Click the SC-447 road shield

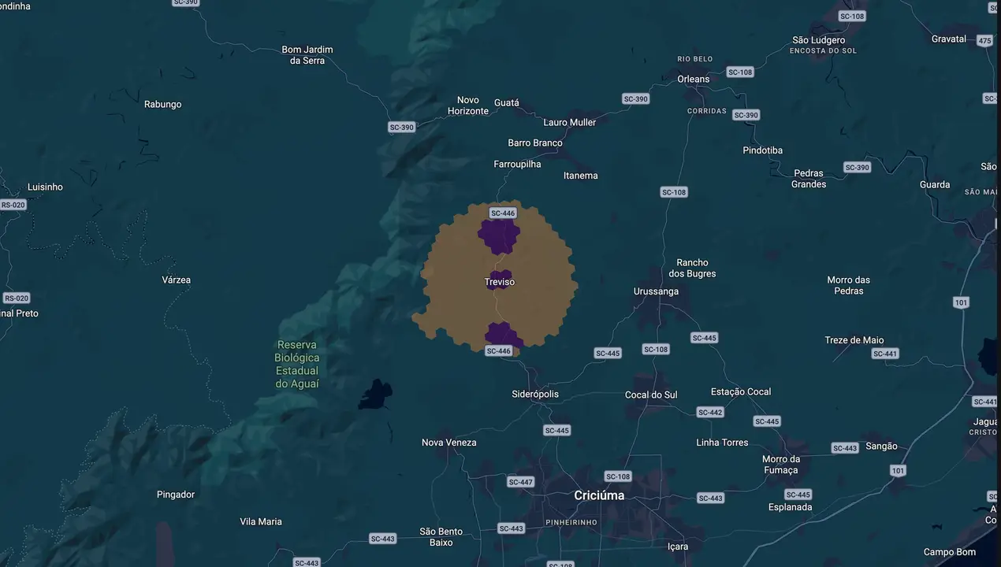(521, 482)
